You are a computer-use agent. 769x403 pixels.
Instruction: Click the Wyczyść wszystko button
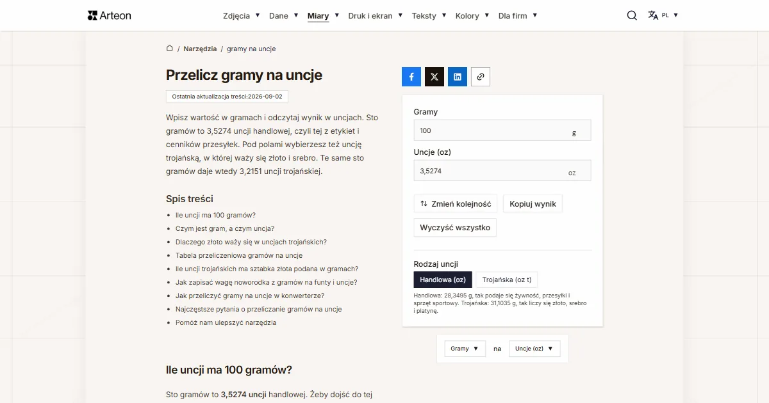[455, 228]
